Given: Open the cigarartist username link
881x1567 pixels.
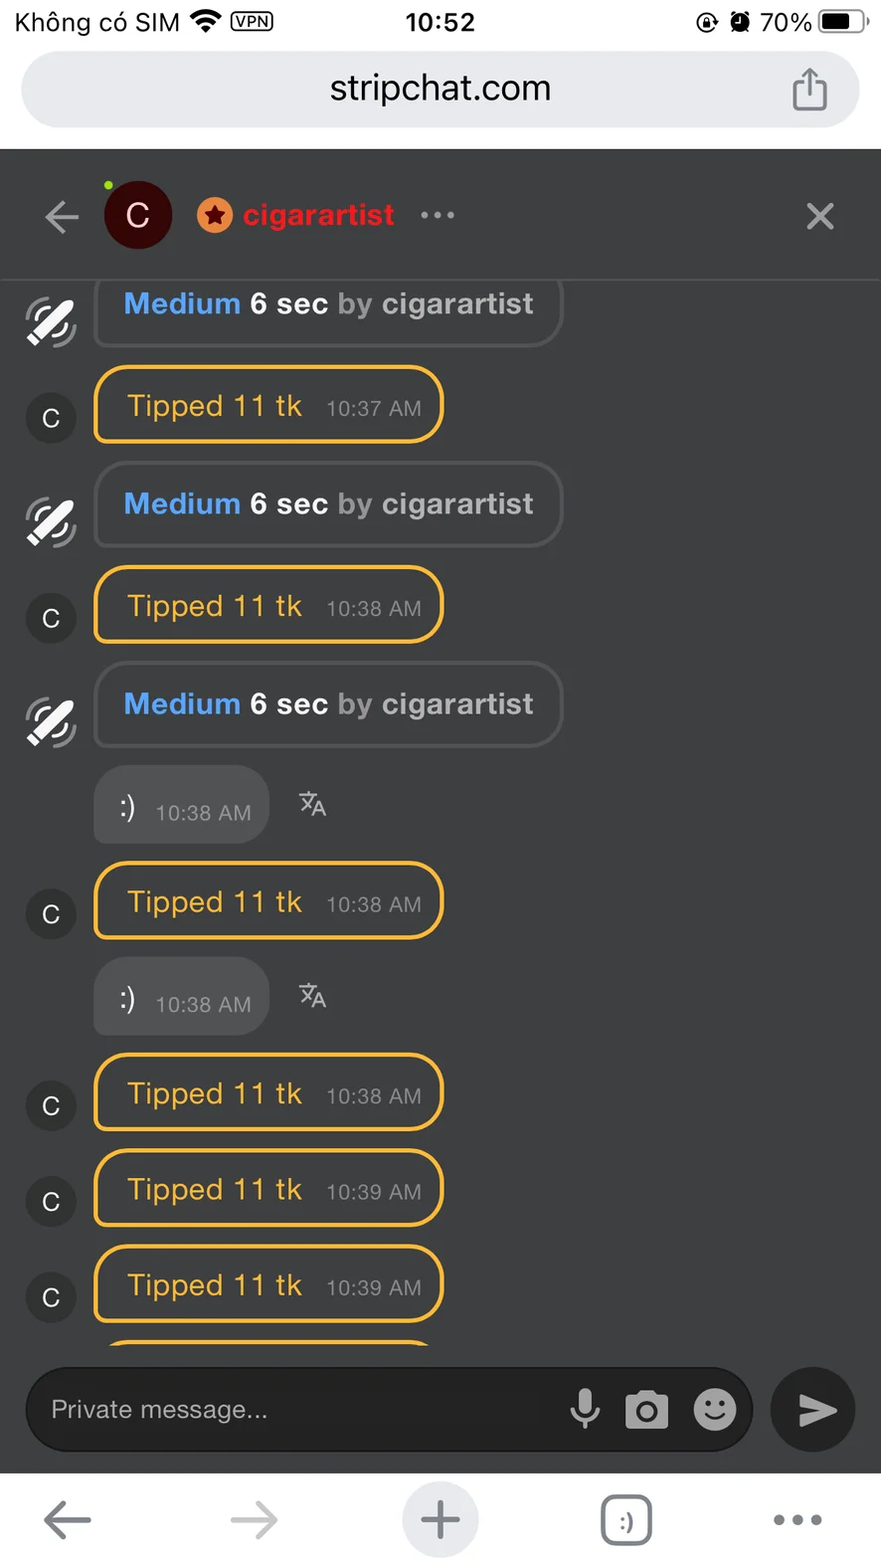Looking at the screenshot, I should tap(318, 215).
